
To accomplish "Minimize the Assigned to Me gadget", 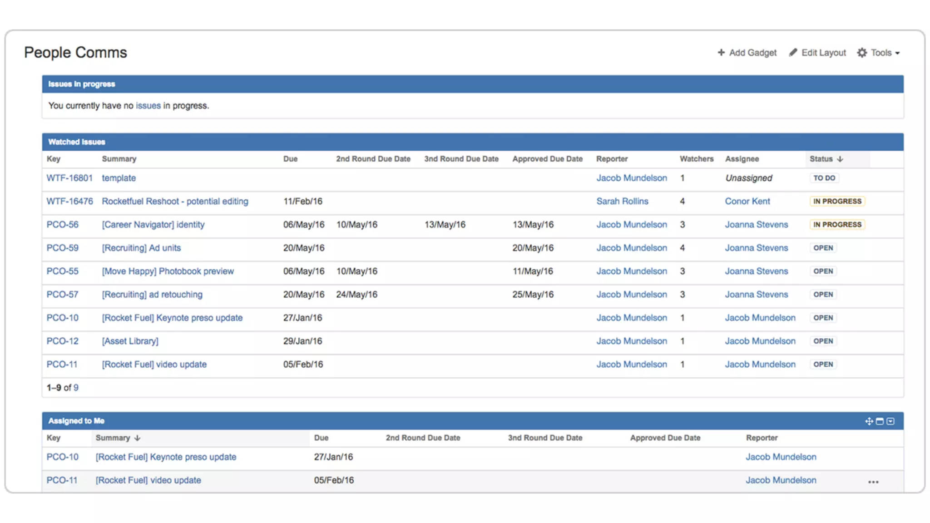I will tap(880, 421).
